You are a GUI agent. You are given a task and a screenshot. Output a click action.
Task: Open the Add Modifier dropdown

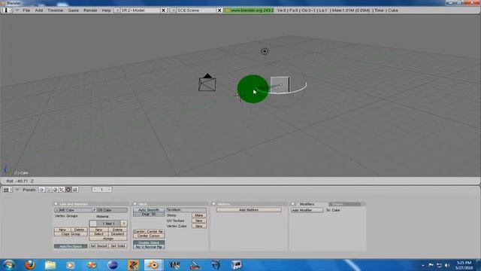coord(307,210)
